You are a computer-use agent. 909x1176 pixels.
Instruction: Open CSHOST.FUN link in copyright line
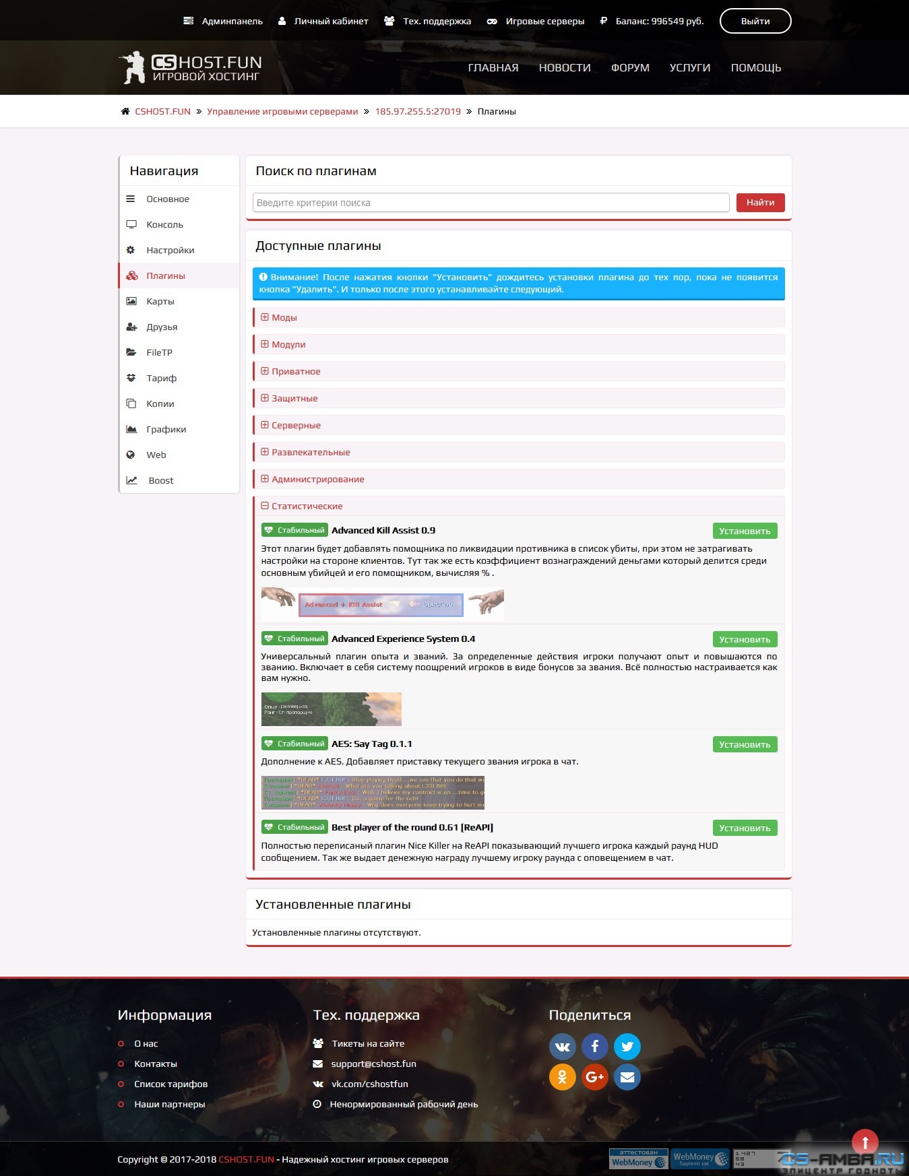click(247, 1159)
